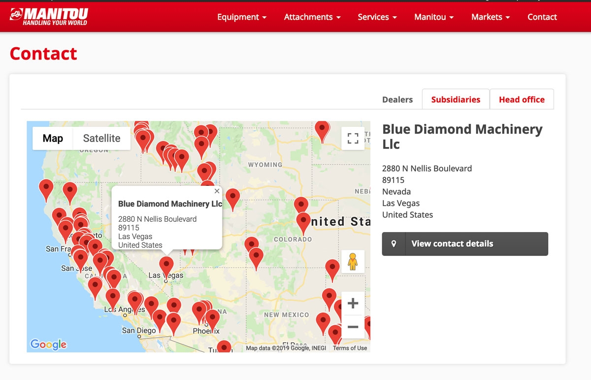
Task: Toggle fullscreen map view
Action: [353, 138]
